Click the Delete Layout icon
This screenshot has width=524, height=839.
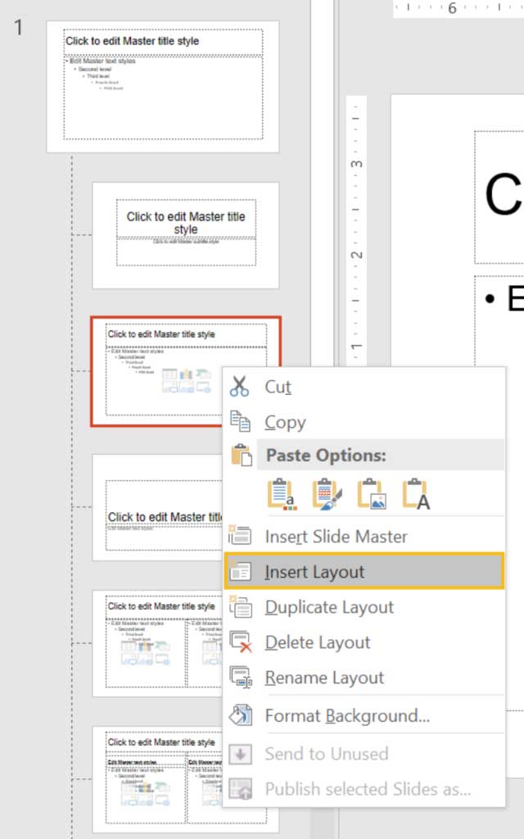(x=240, y=642)
